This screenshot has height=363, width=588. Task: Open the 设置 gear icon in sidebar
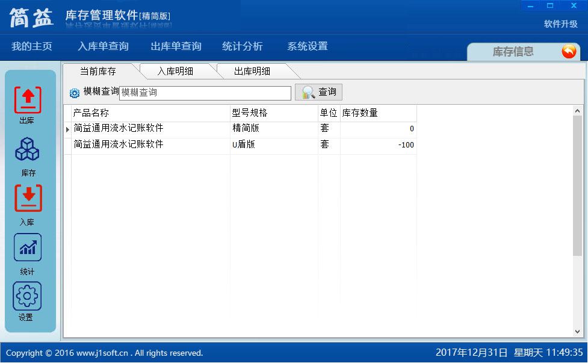click(27, 296)
